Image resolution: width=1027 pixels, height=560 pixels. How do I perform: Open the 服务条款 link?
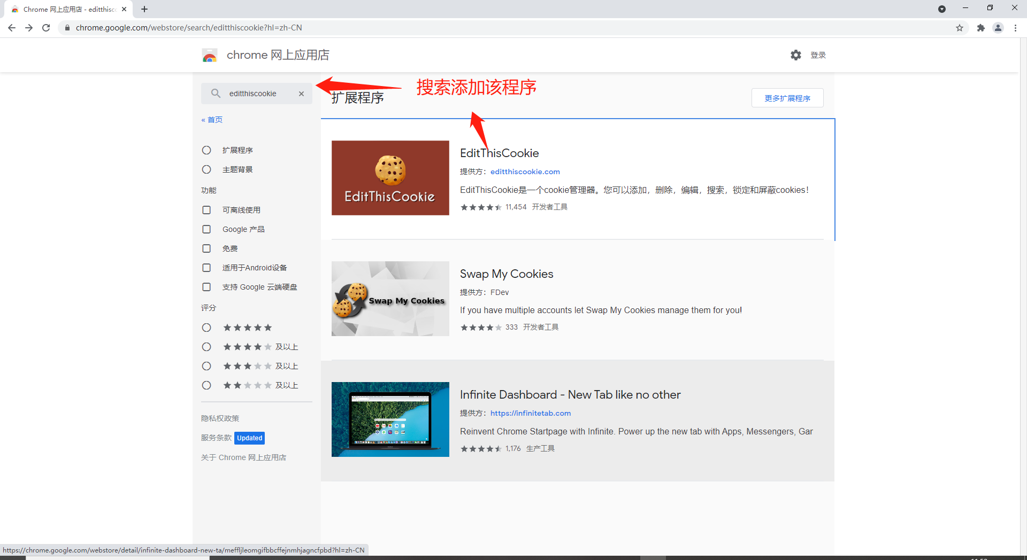(216, 438)
